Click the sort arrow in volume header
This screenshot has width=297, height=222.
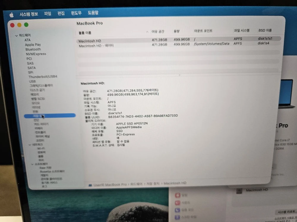[x=147, y=32]
